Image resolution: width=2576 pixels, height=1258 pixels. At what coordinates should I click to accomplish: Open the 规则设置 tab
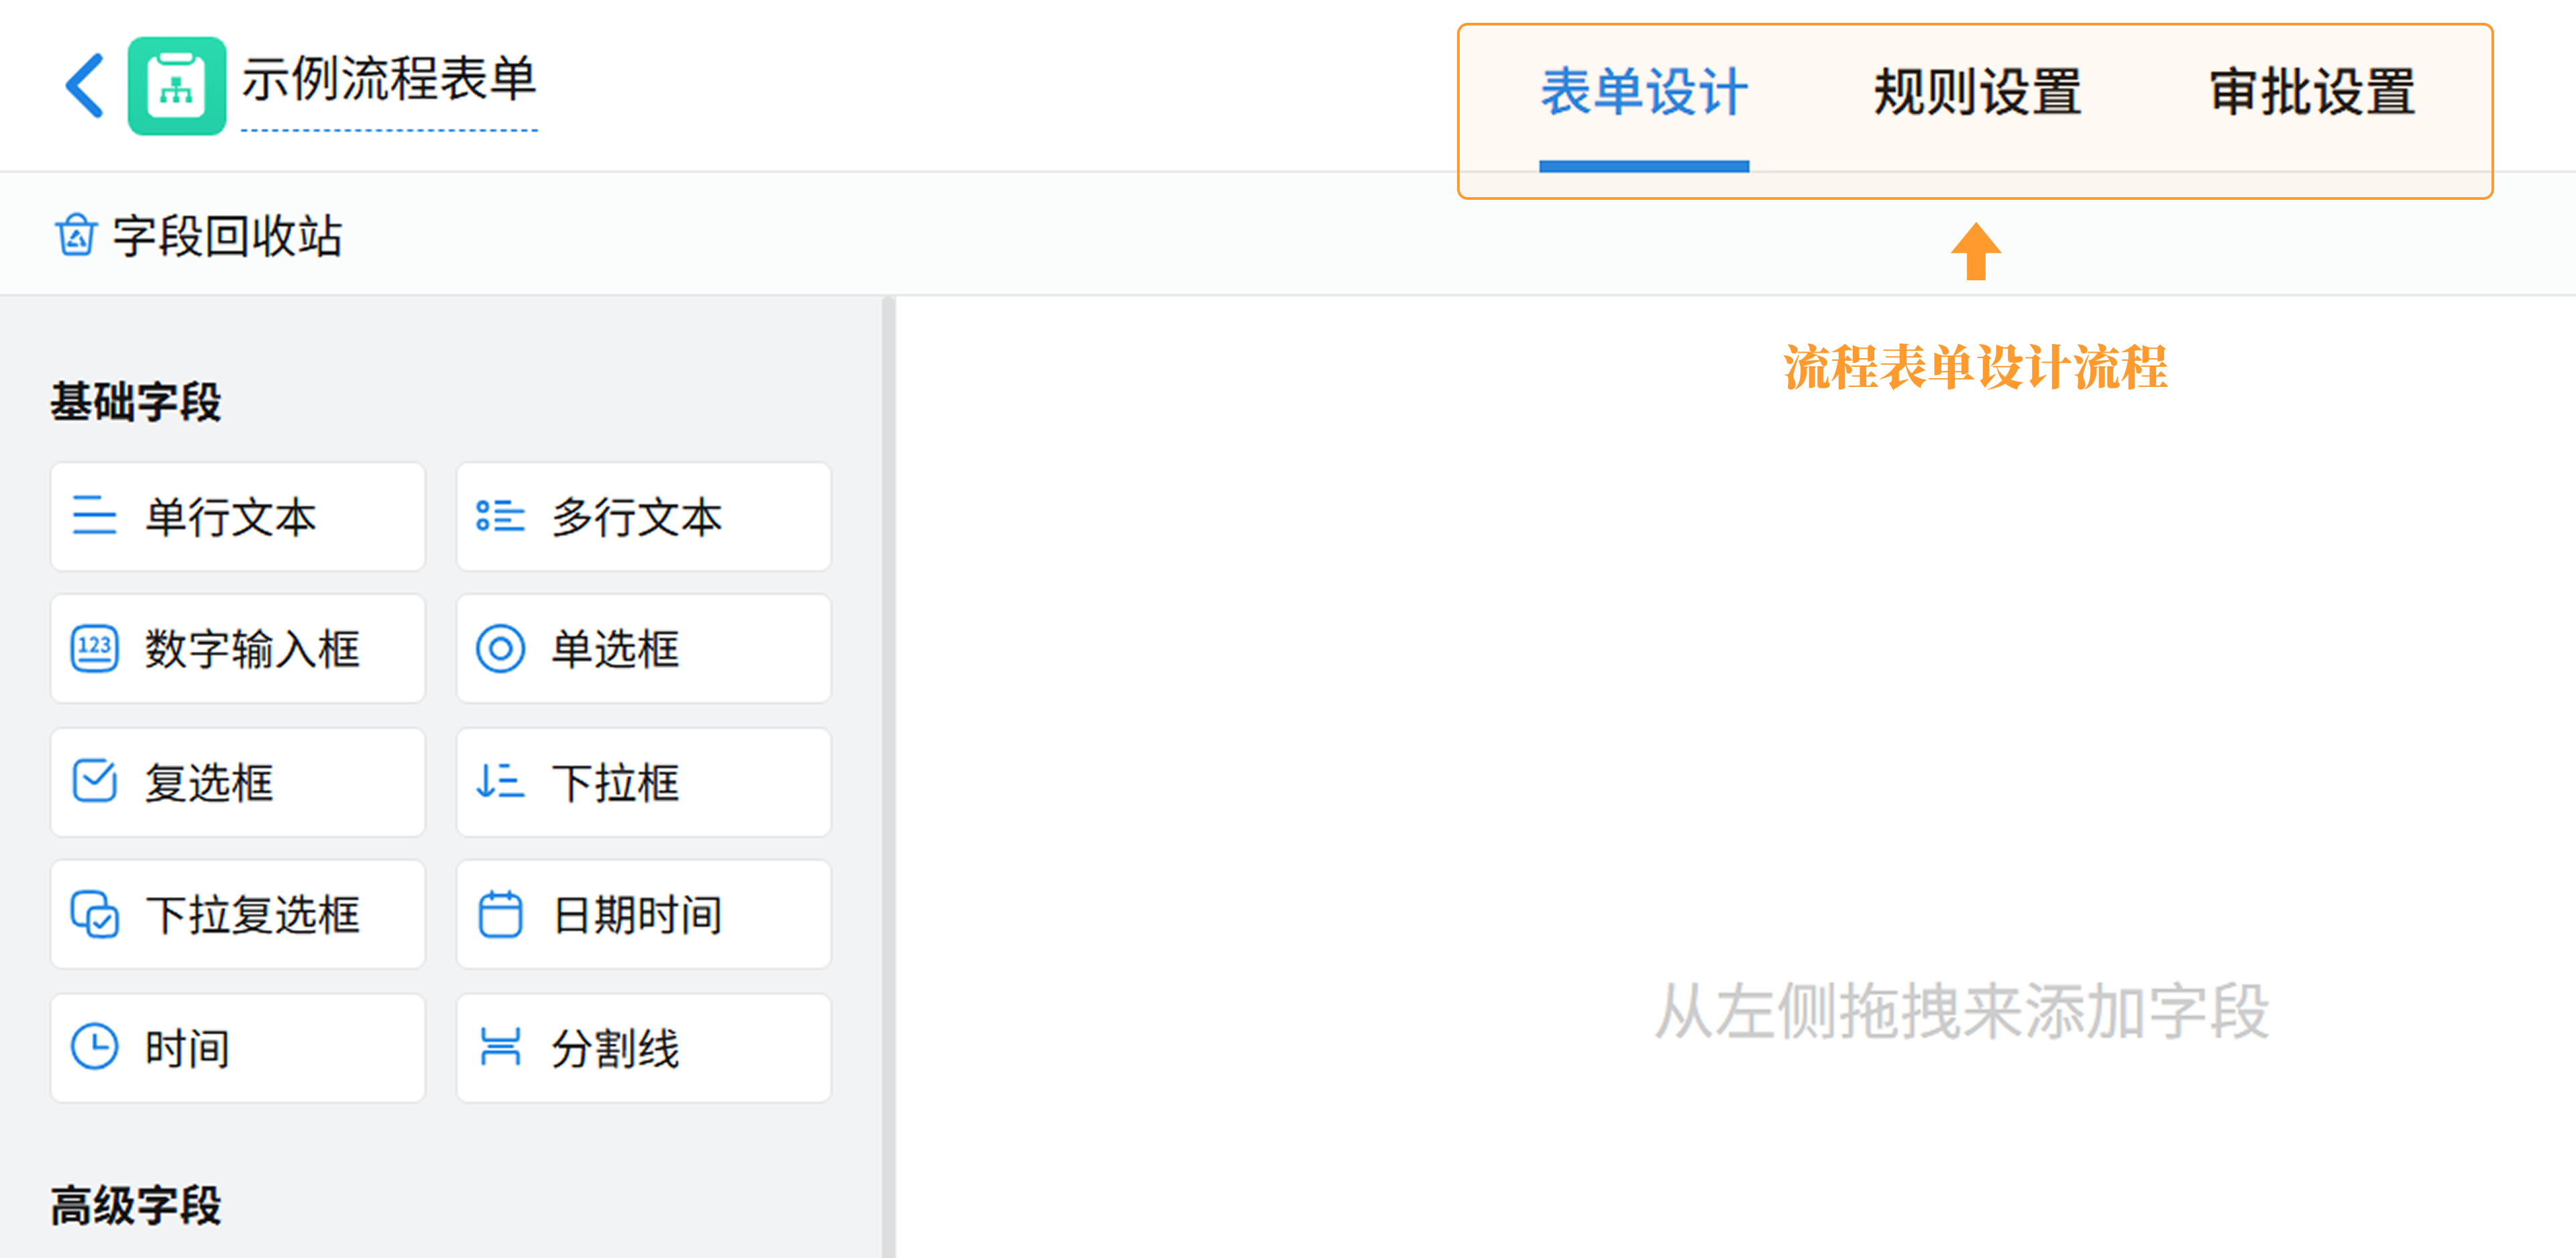(x=1977, y=93)
